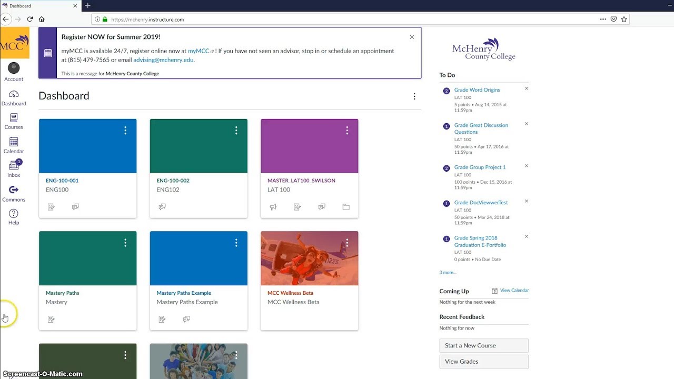Image resolution: width=674 pixels, height=379 pixels.
Task: Open options menu on Mastery Paths Example card
Action: (236, 243)
